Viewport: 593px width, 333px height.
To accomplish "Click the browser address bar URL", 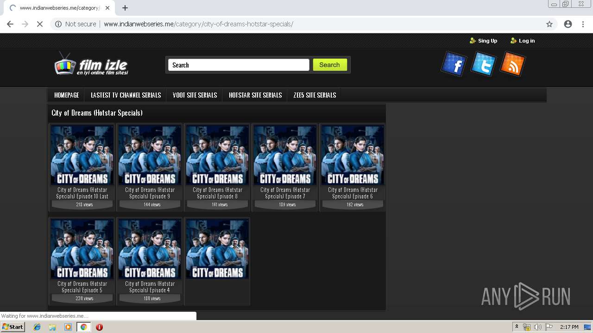I will (x=198, y=24).
